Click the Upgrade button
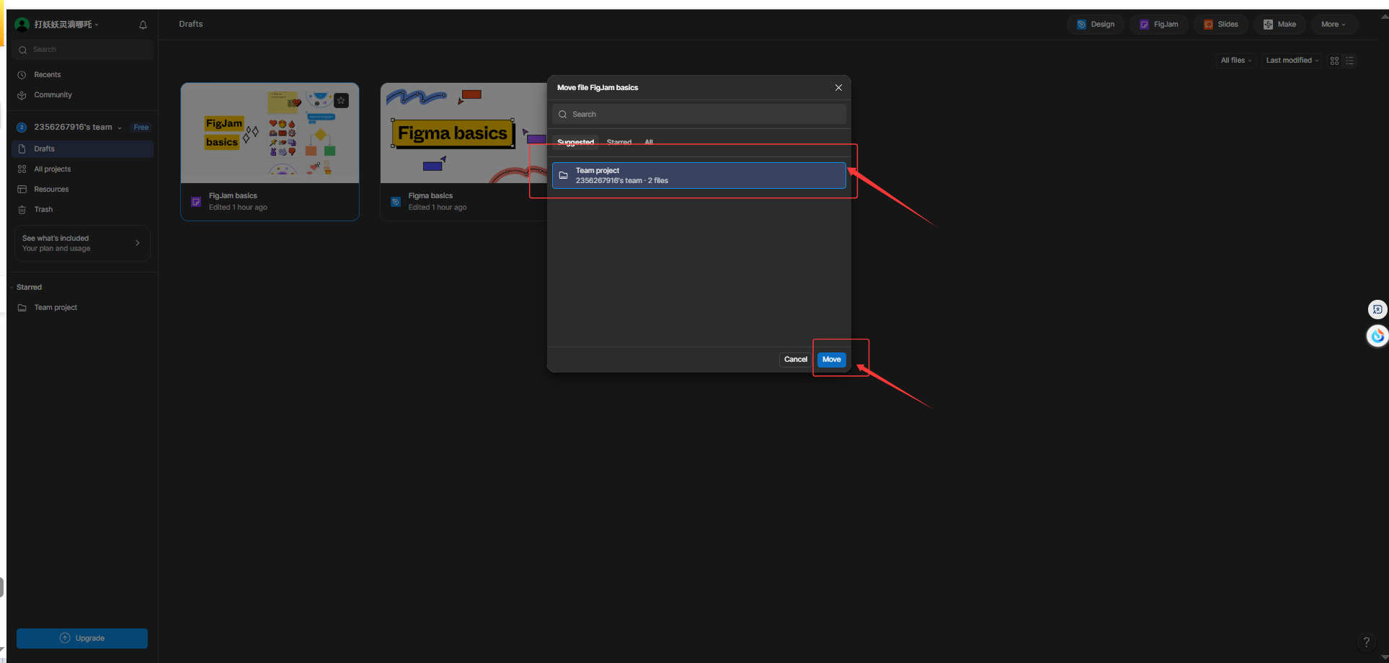This screenshot has height=663, width=1389. coord(82,638)
